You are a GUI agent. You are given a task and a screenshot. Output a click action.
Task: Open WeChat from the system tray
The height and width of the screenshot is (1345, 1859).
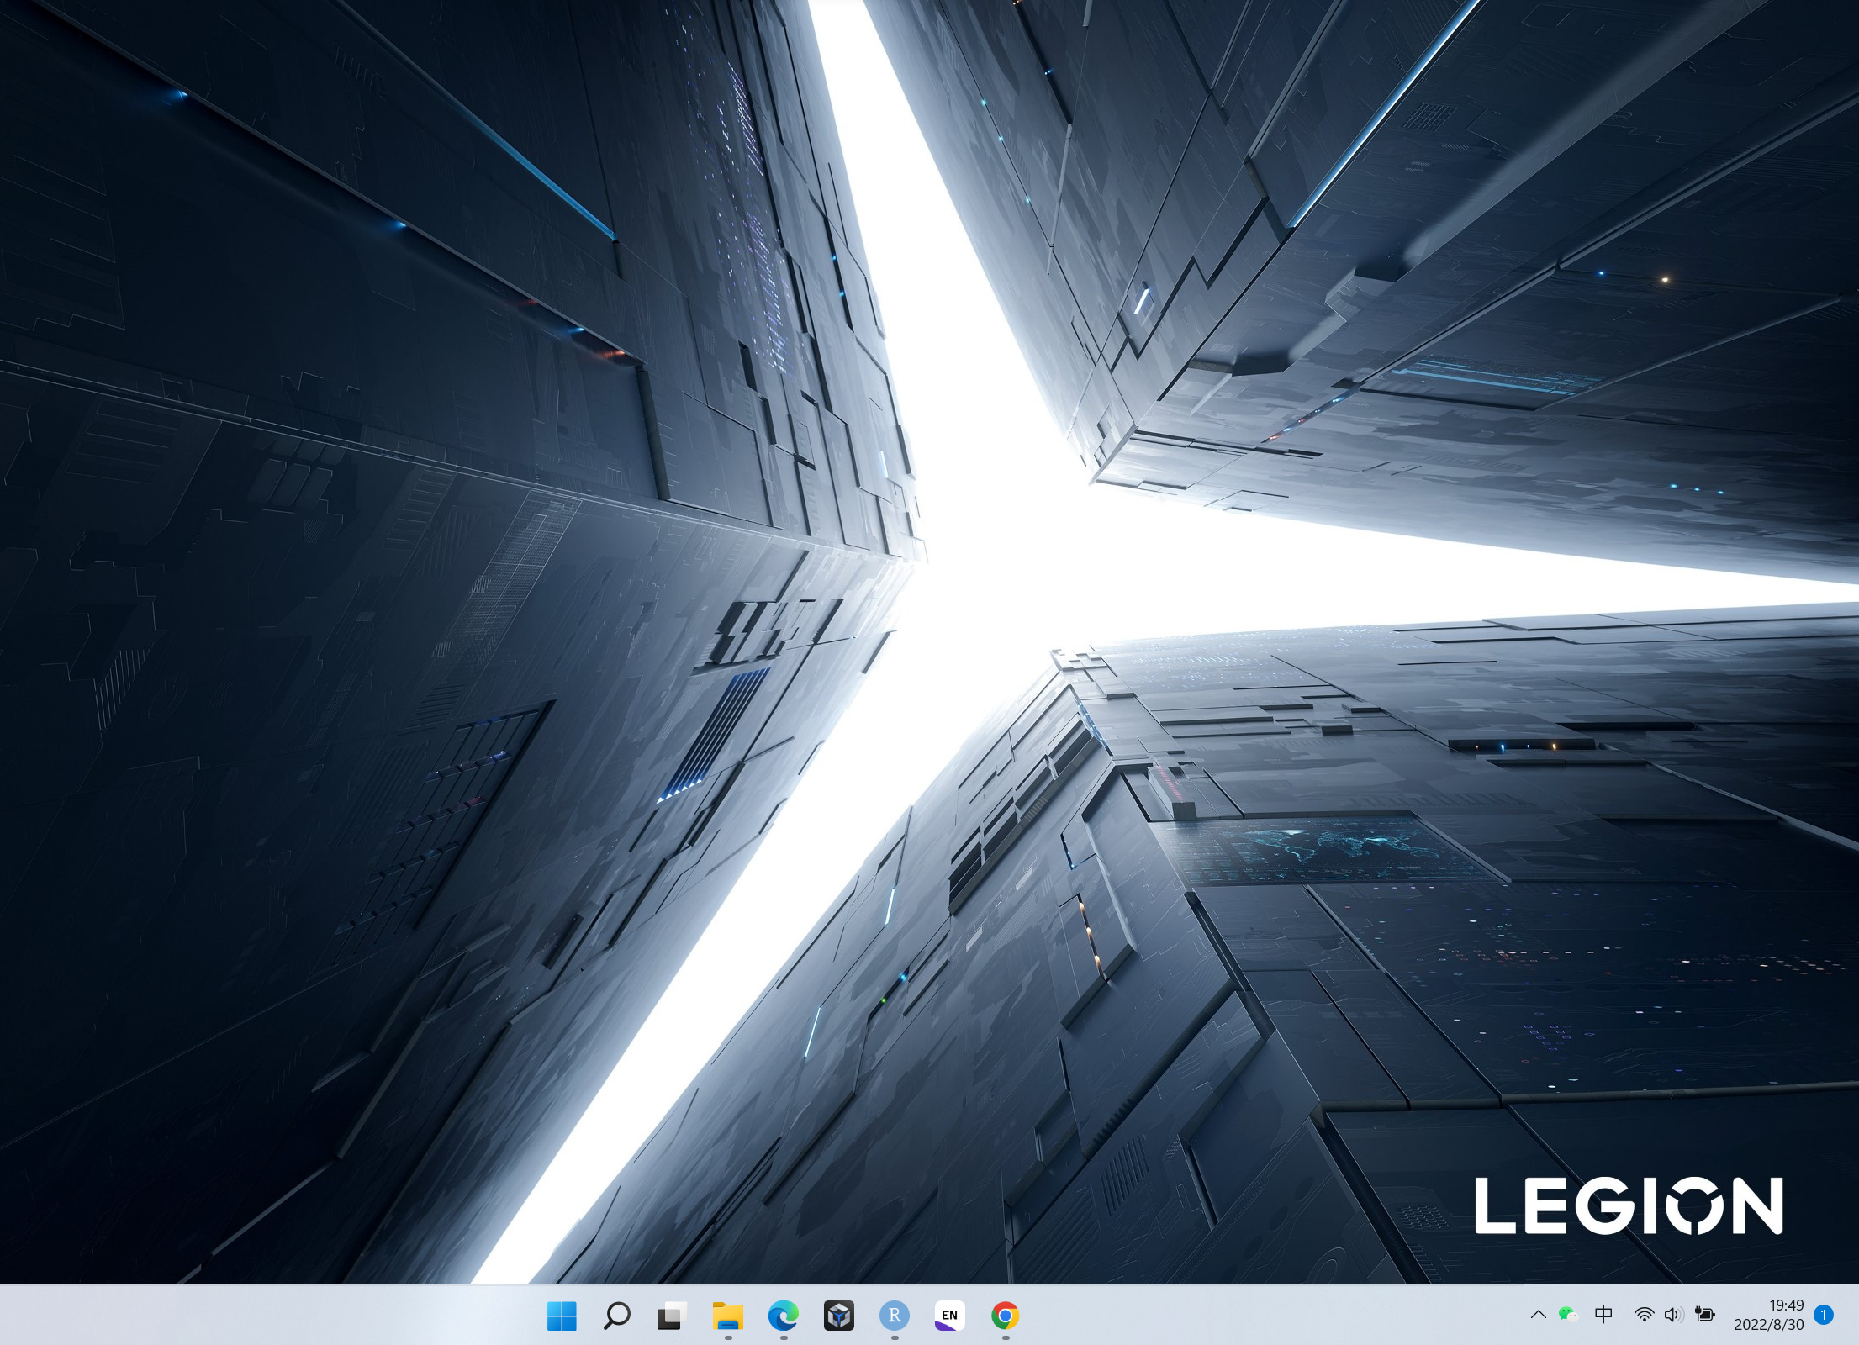pos(1568,1315)
